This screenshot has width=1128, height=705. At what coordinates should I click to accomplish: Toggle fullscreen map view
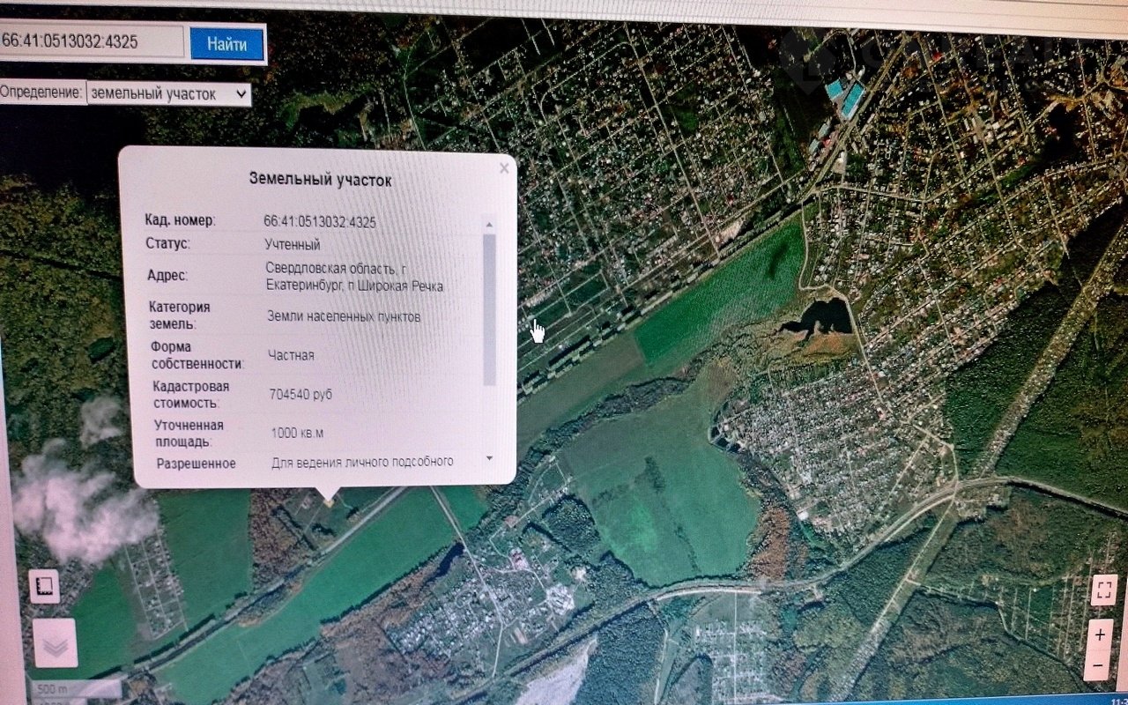click(x=1103, y=590)
